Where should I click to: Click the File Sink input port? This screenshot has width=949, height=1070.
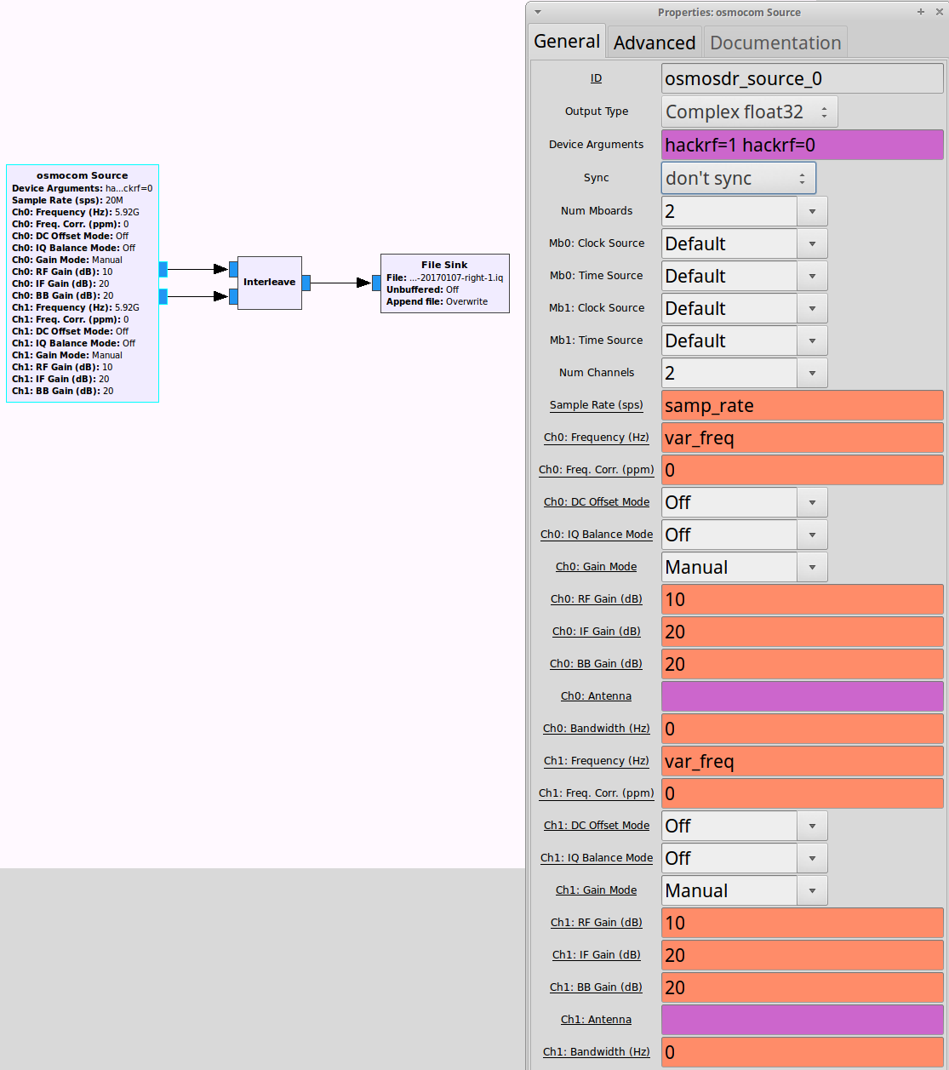[x=376, y=283]
